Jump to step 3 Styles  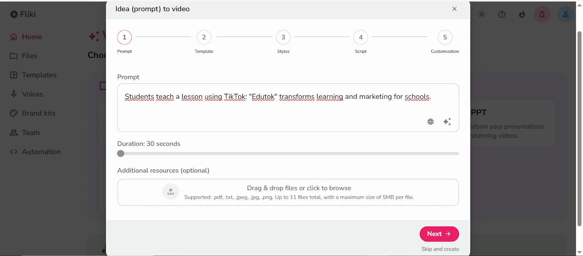[283, 37]
